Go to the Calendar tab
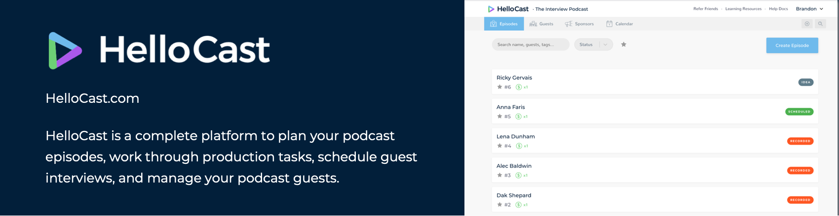 [619, 24]
